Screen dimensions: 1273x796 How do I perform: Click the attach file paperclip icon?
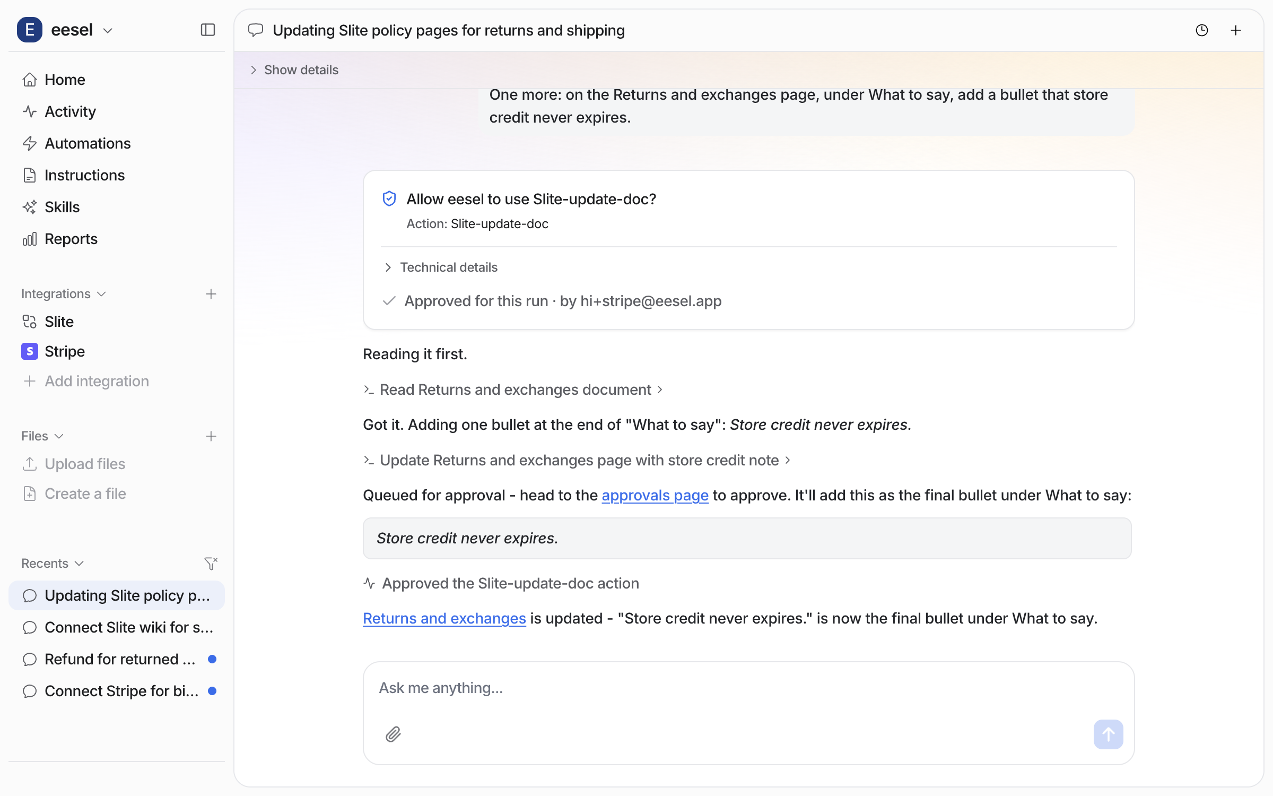tap(393, 734)
